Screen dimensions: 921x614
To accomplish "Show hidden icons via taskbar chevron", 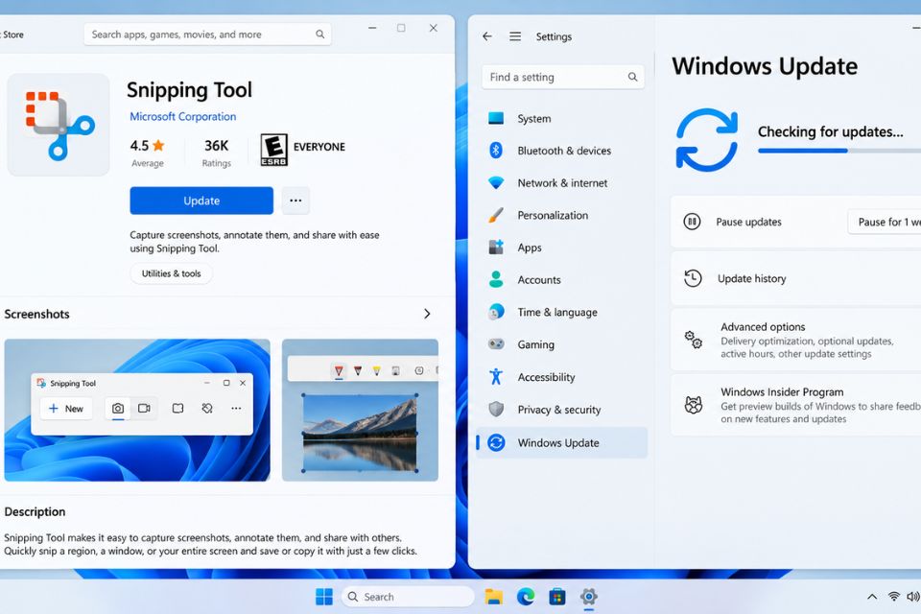I will click(x=872, y=597).
